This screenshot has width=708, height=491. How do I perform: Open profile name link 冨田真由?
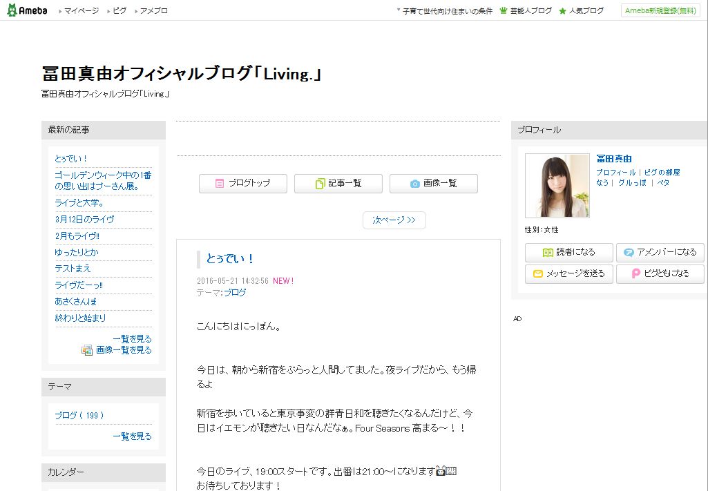(x=614, y=158)
